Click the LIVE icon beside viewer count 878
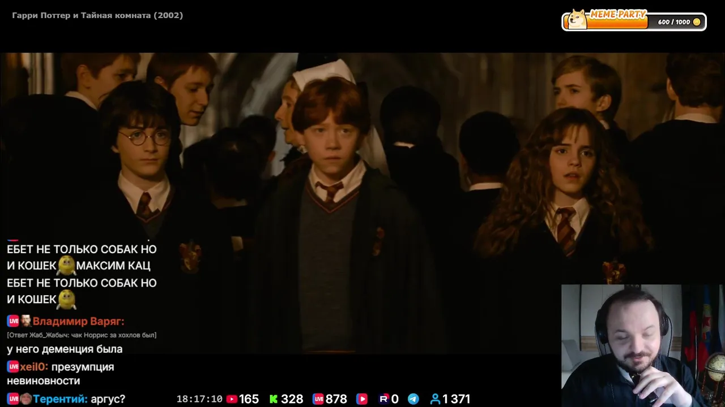Image resolution: width=725 pixels, height=407 pixels. pyautogui.click(x=318, y=399)
